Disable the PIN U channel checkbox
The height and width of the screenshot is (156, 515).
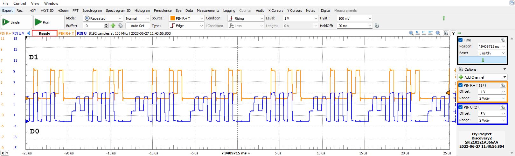tap(461, 107)
